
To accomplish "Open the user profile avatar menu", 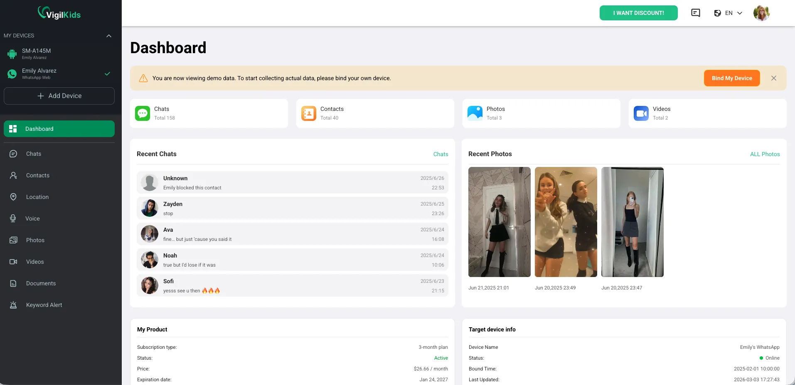I will pyautogui.click(x=761, y=13).
